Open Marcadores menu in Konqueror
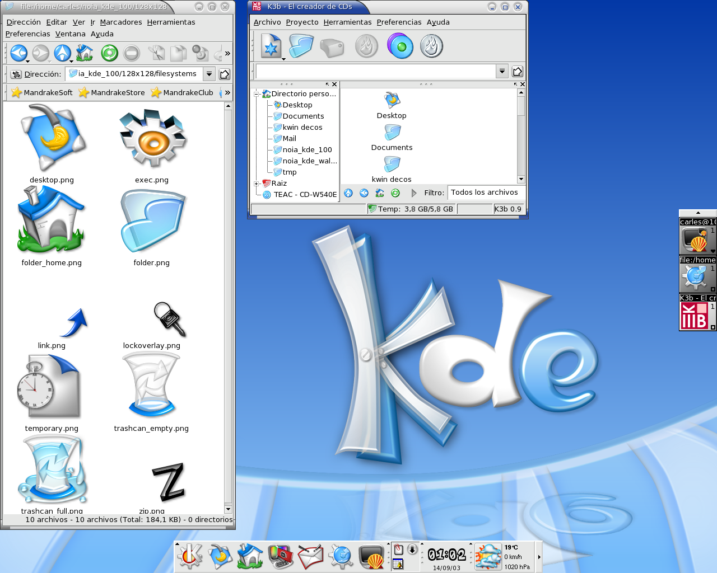Image resolution: width=717 pixels, height=573 pixels. (x=121, y=22)
